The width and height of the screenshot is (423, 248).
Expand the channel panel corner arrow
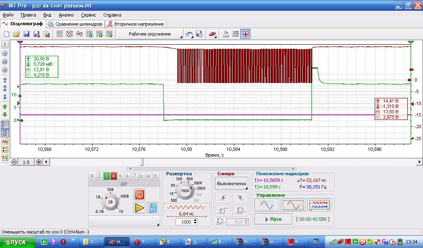click(x=158, y=224)
